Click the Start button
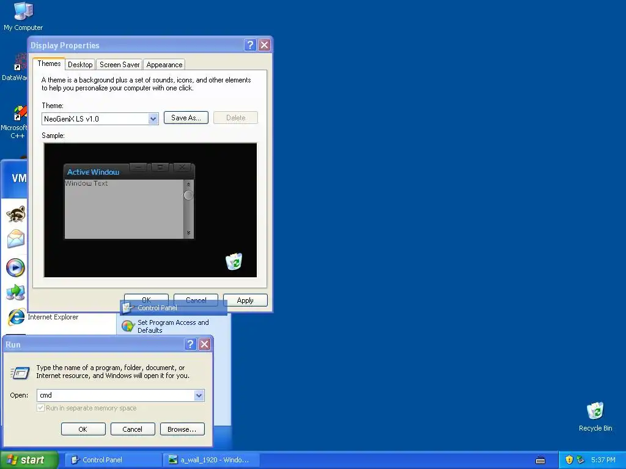626x469 pixels. click(x=29, y=460)
